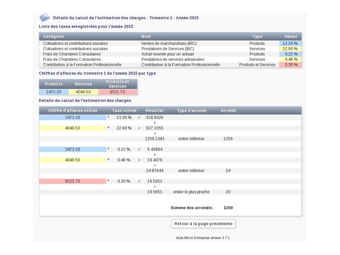This screenshot has height=255, width=340.
Task: Click the 'entier le plus proche' rounding type
Action: pos(191,192)
